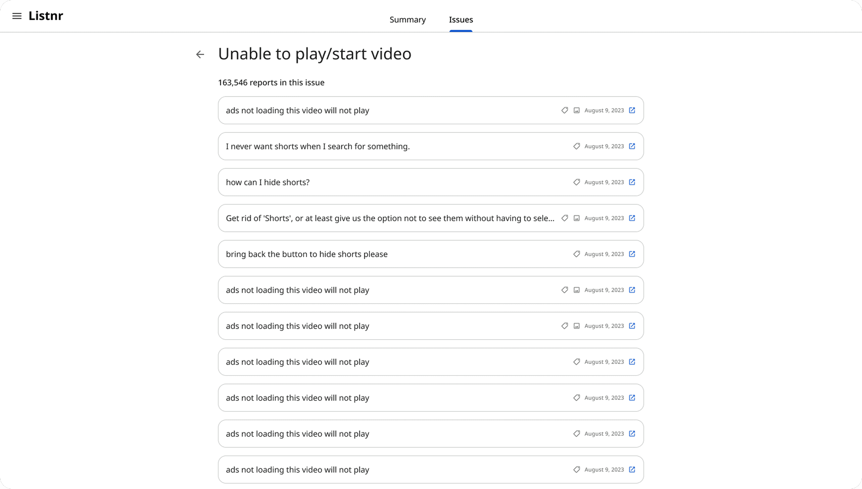Click the tag icon on 'bring back the button' report
This screenshot has height=489, width=862.
pyautogui.click(x=576, y=254)
